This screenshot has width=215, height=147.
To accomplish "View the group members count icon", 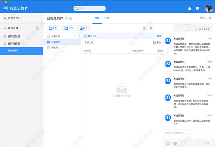I will click(202, 18).
